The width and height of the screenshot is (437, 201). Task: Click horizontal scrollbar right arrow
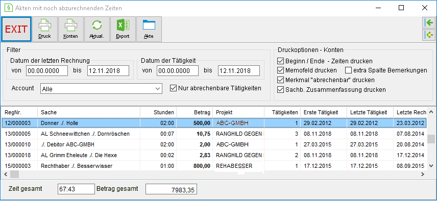click(x=423, y=174)
